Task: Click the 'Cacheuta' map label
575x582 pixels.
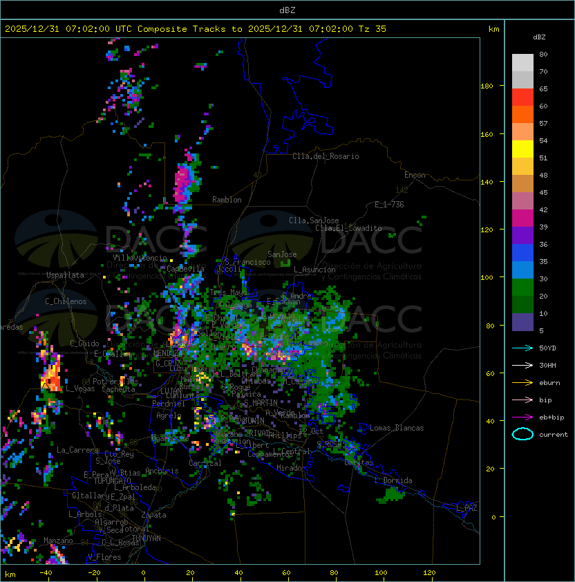Action: click(x=118, y=389)
